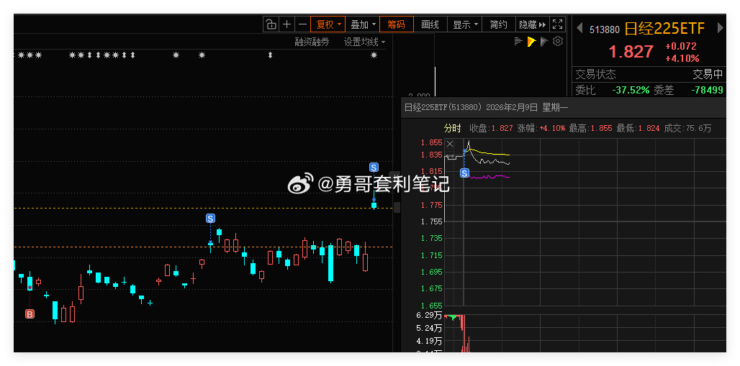Expand the 设置均线 moving average settings
740x366 pixels.
click(x=364, y=42)
